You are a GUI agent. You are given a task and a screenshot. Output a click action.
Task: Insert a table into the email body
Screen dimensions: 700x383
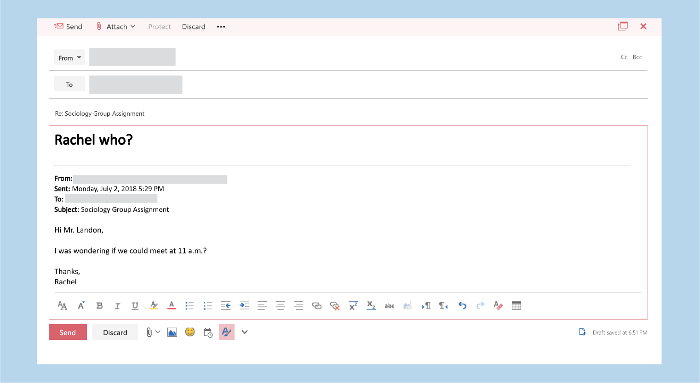tap(516, 305)
